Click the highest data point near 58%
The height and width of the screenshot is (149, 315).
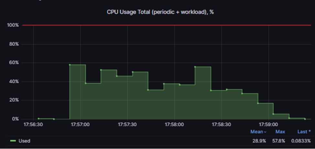coord(70,65)
